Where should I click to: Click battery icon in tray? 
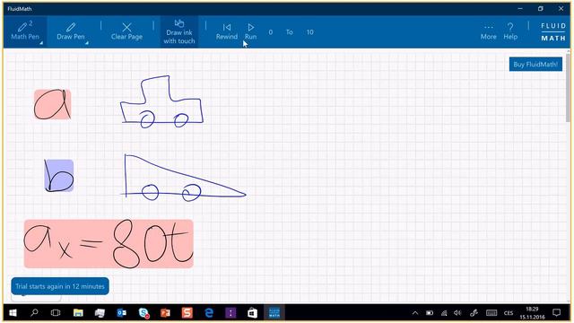click(430, 313)
